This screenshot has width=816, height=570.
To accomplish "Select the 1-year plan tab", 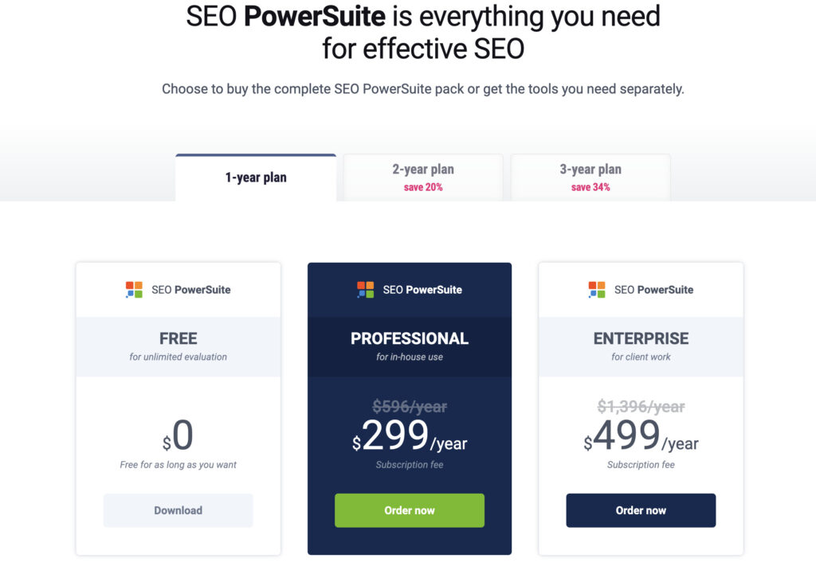I will (255, 178).
